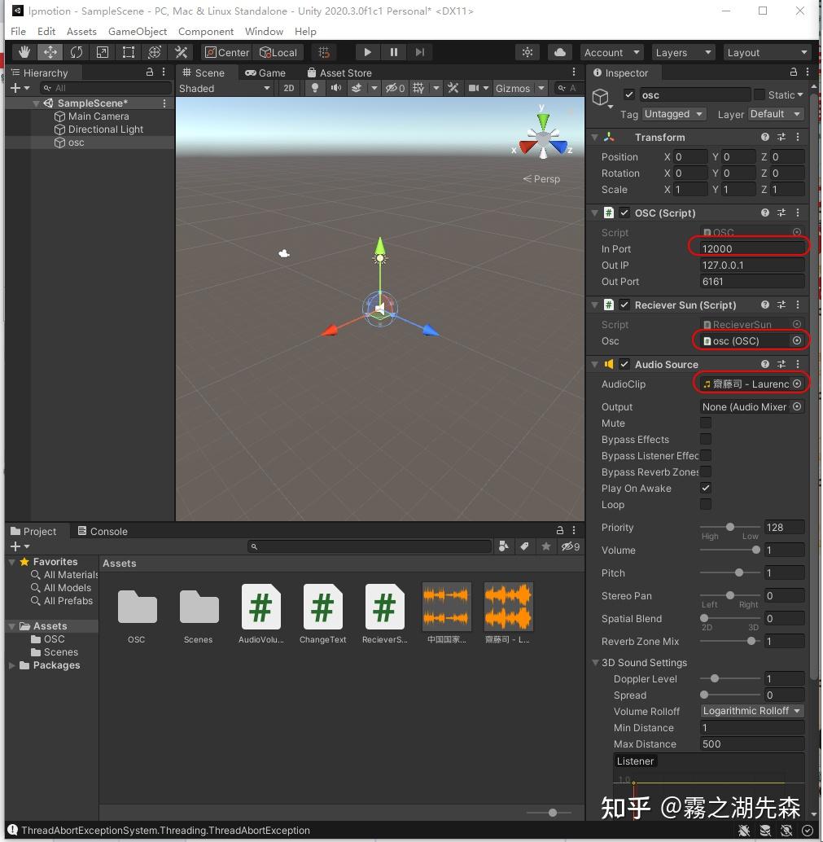Open the GameObject menu
The height and width of the screenshot is (842, 823).
[x=136, y=32]
